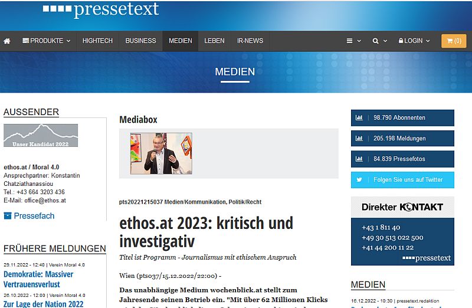Expand the hamburger menu dropdown
The image size is (472, 308).
pyautogui.click(x=353, y=41)
